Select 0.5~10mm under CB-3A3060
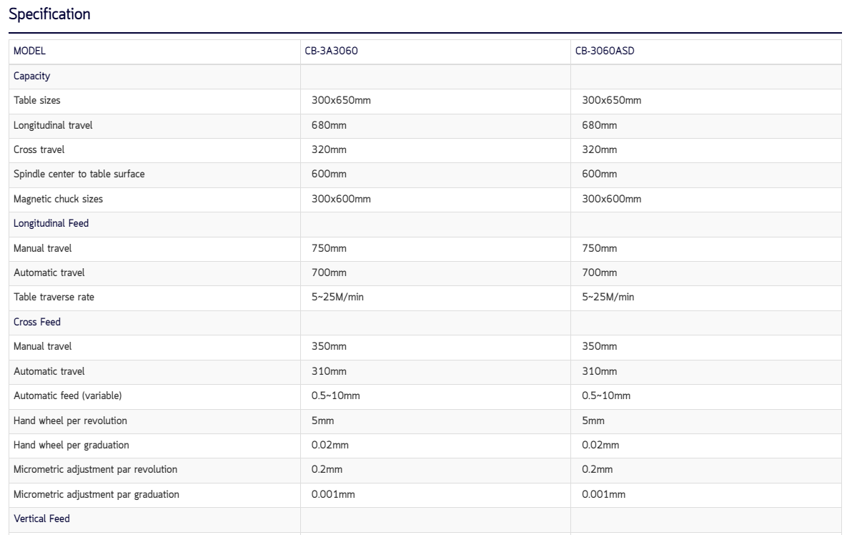The width and height of the screenshot is (847, 535). 335,396
